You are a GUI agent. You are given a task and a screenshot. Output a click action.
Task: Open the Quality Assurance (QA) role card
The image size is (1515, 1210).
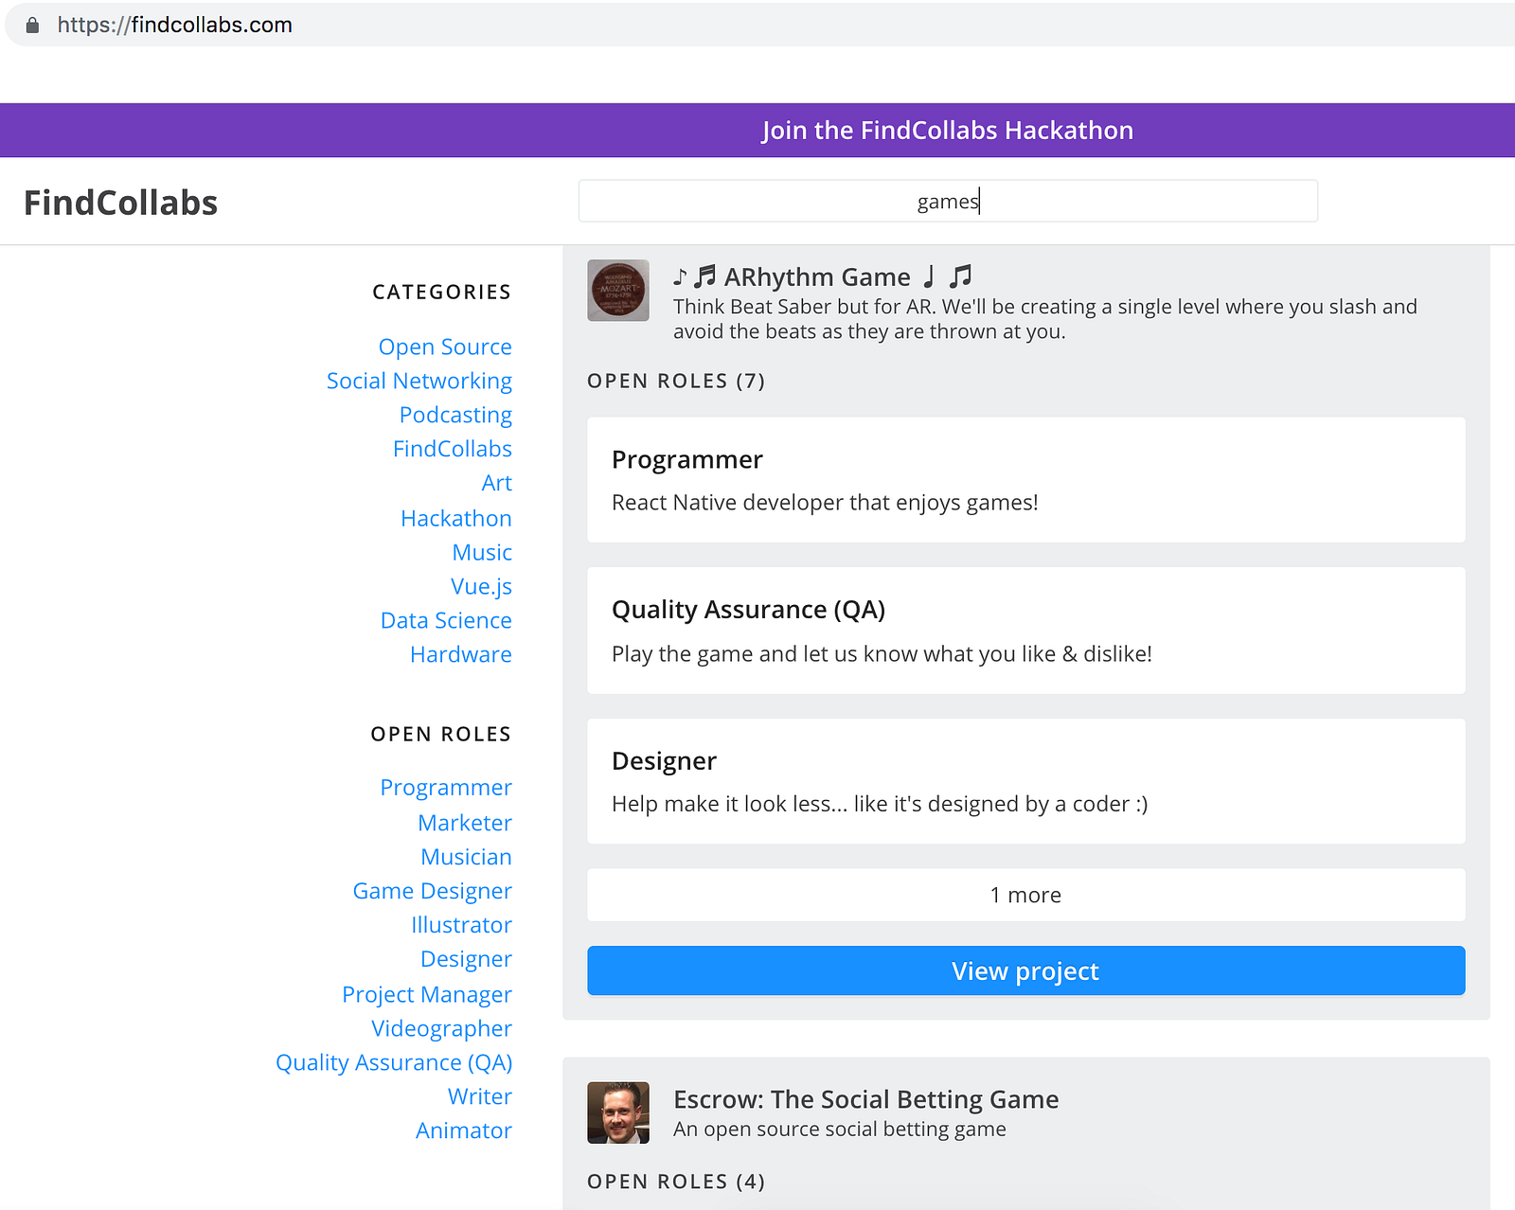coord(1025,631)
